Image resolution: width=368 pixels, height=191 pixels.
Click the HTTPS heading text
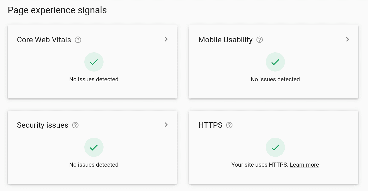[210, 125]
